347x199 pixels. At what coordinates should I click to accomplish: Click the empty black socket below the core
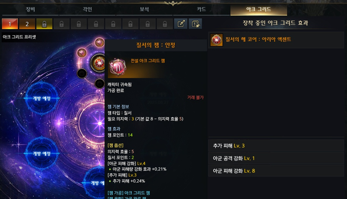(x=99, y=84)
